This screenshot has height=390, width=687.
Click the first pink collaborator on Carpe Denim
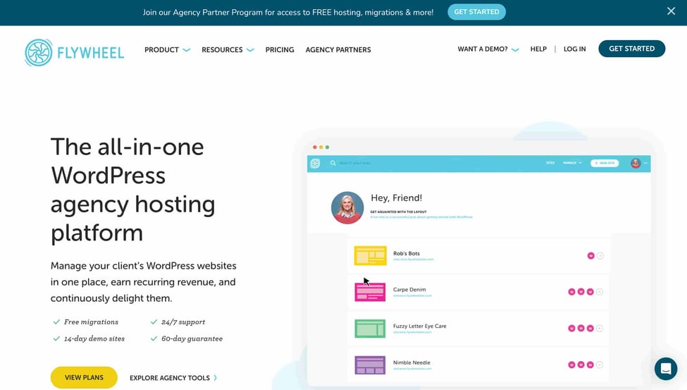click(x=571, y=292)
